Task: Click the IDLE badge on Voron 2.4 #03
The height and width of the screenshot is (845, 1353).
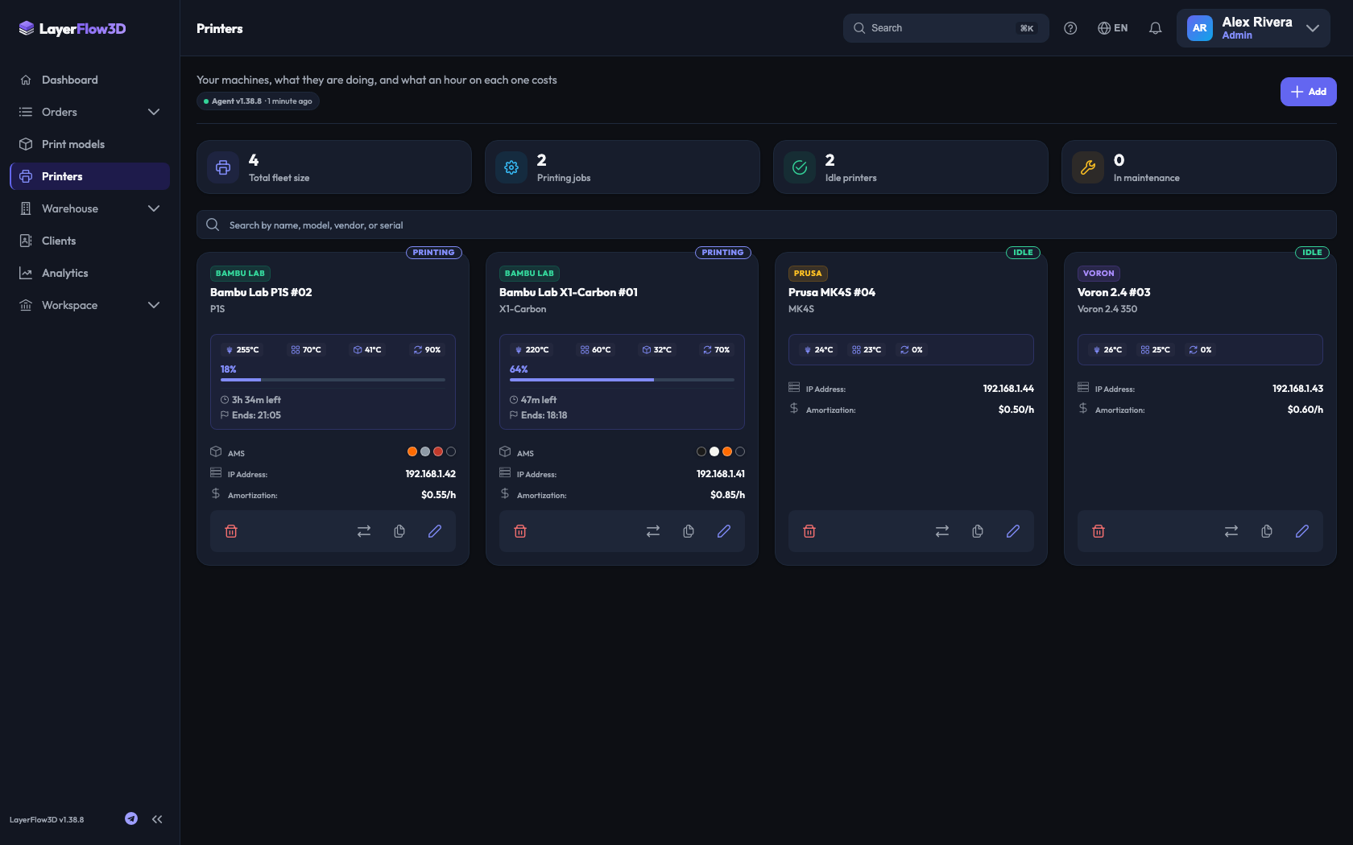Action: click(1312, 253)
